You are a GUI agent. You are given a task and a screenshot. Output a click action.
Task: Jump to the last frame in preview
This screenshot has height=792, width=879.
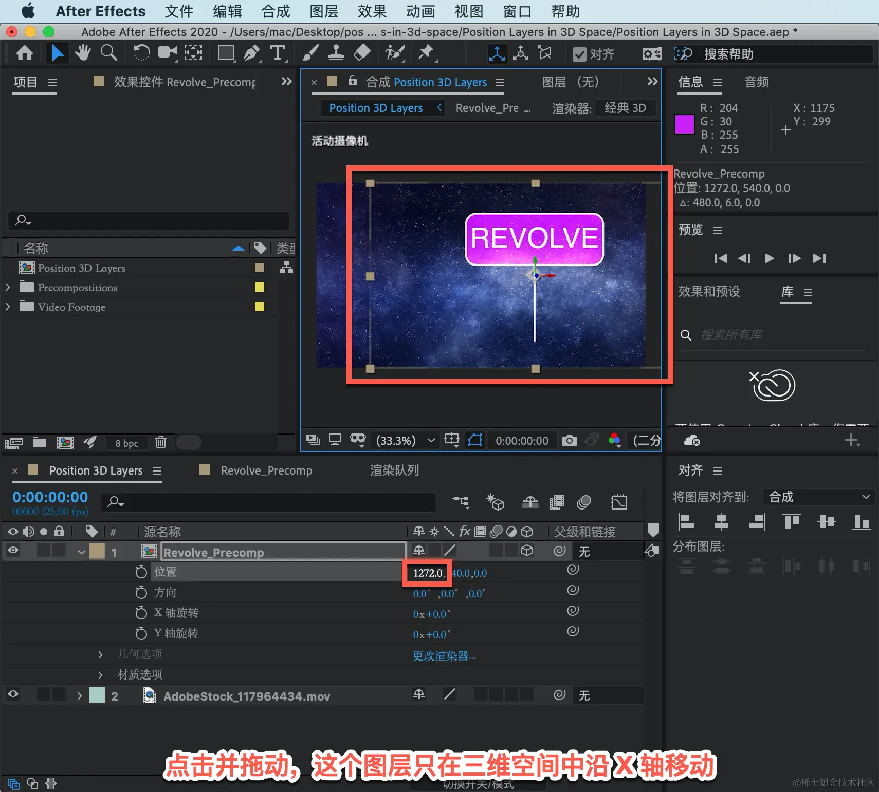(819, 258)
